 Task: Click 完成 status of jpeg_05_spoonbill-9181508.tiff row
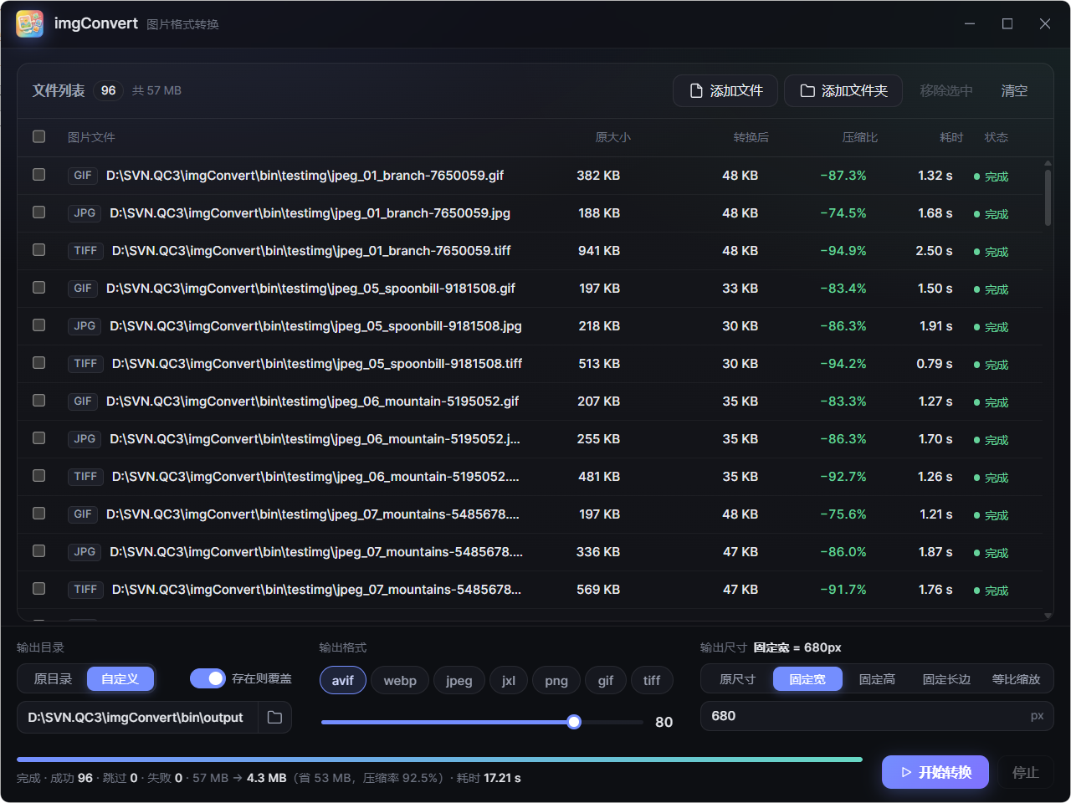[x=991, y=365]
